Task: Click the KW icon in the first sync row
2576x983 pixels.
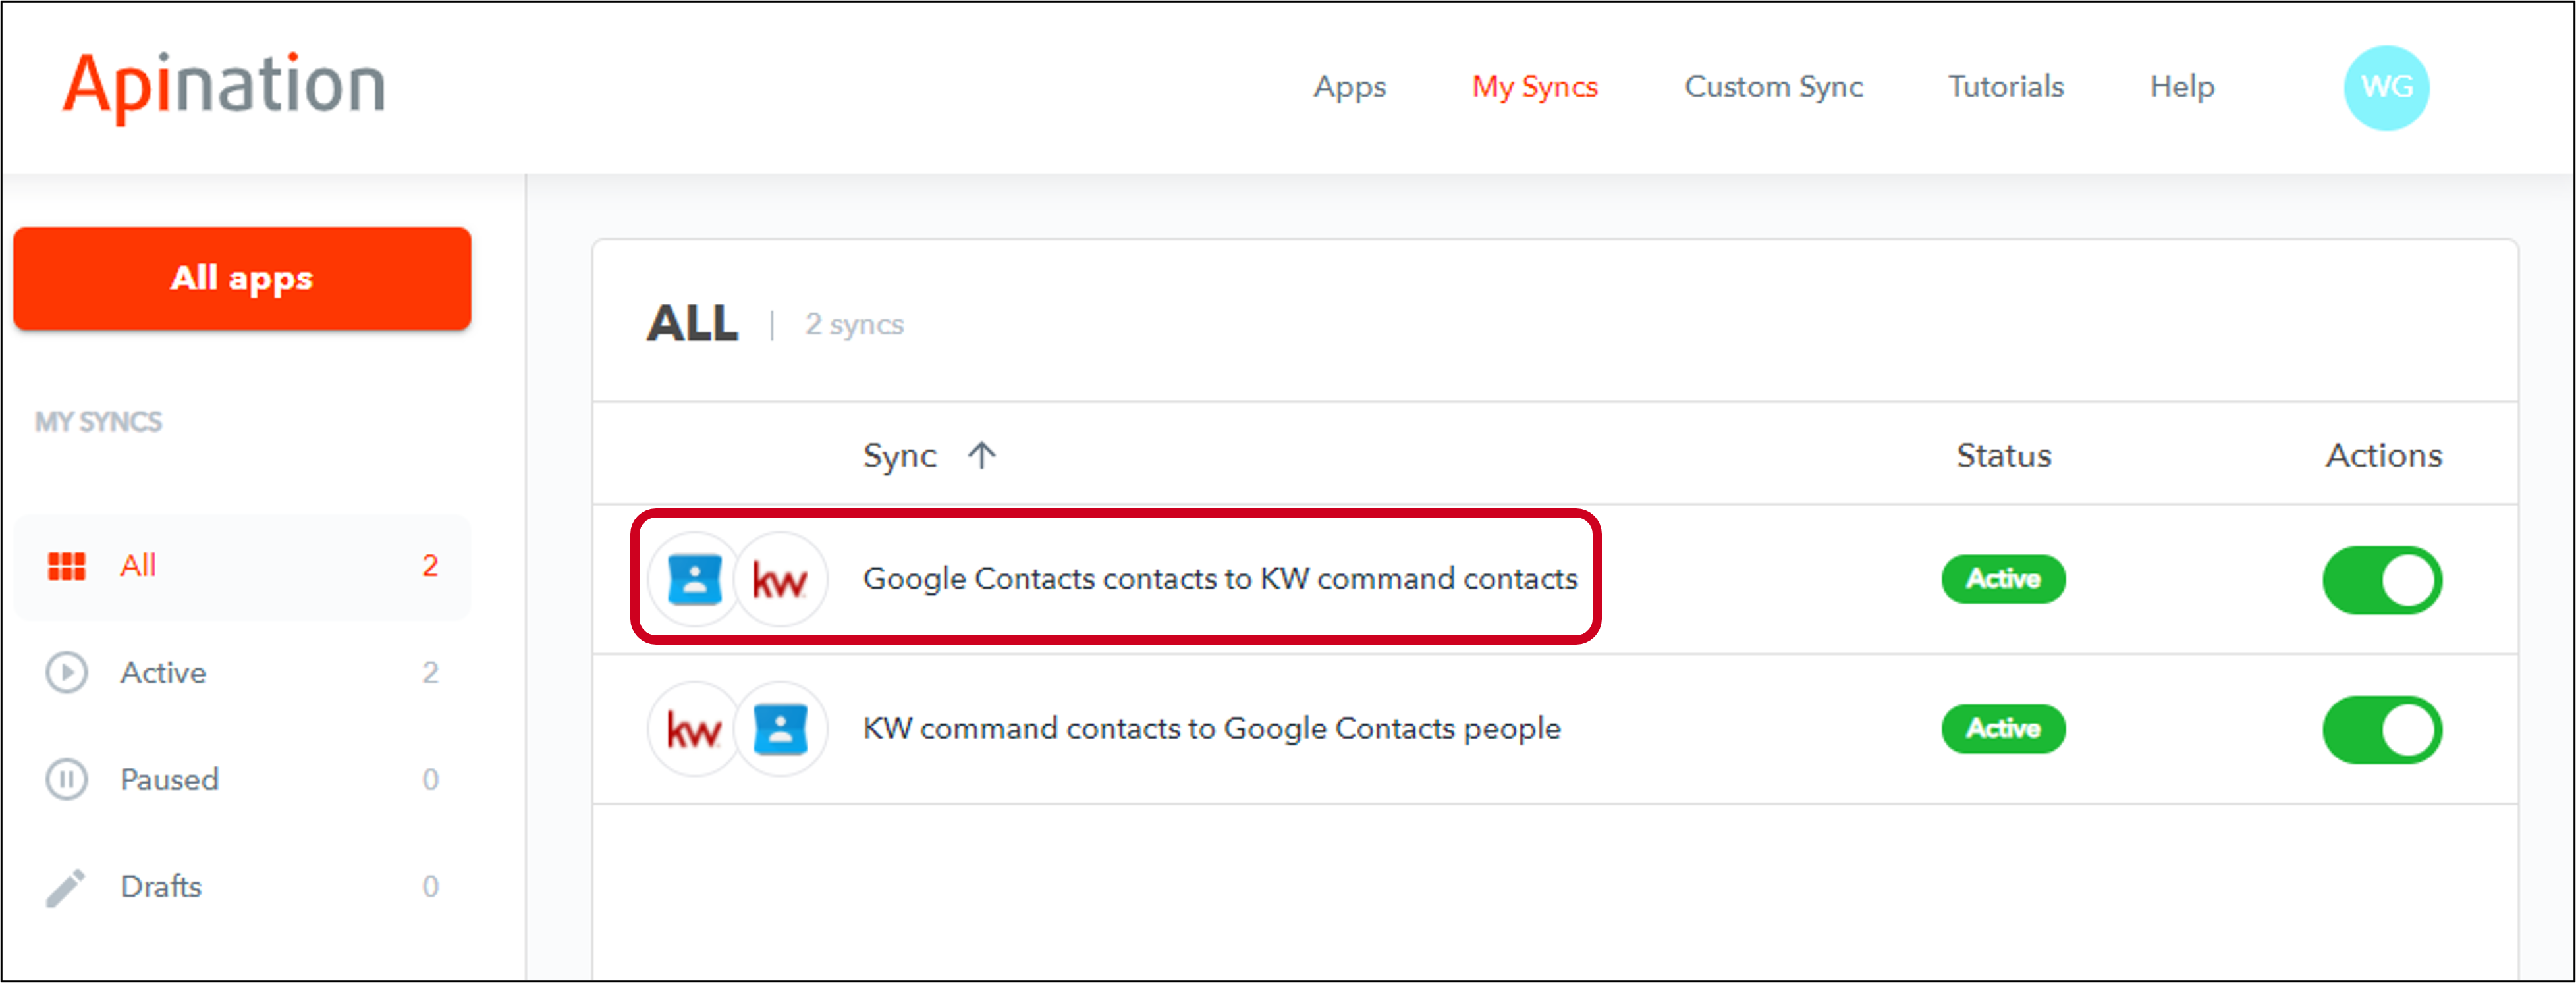Action: point(780,579)
